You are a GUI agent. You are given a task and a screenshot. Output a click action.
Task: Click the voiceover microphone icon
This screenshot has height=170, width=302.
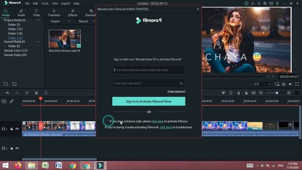click(x=238, y=93)
